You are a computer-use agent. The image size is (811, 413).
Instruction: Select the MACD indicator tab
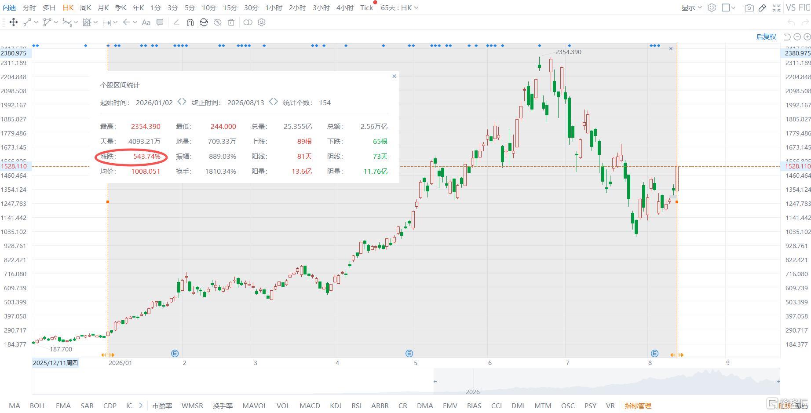310,406
